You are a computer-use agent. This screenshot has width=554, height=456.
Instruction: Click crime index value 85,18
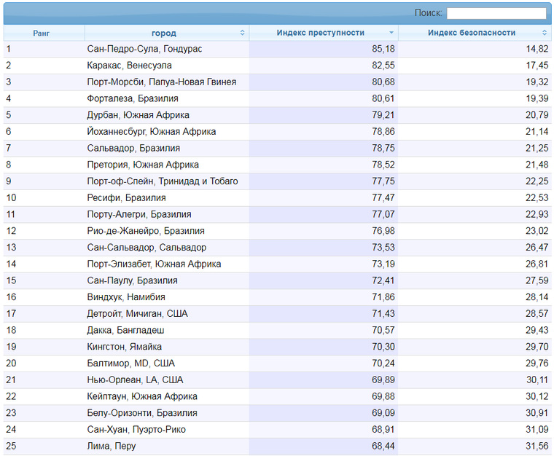click(383, 49)
